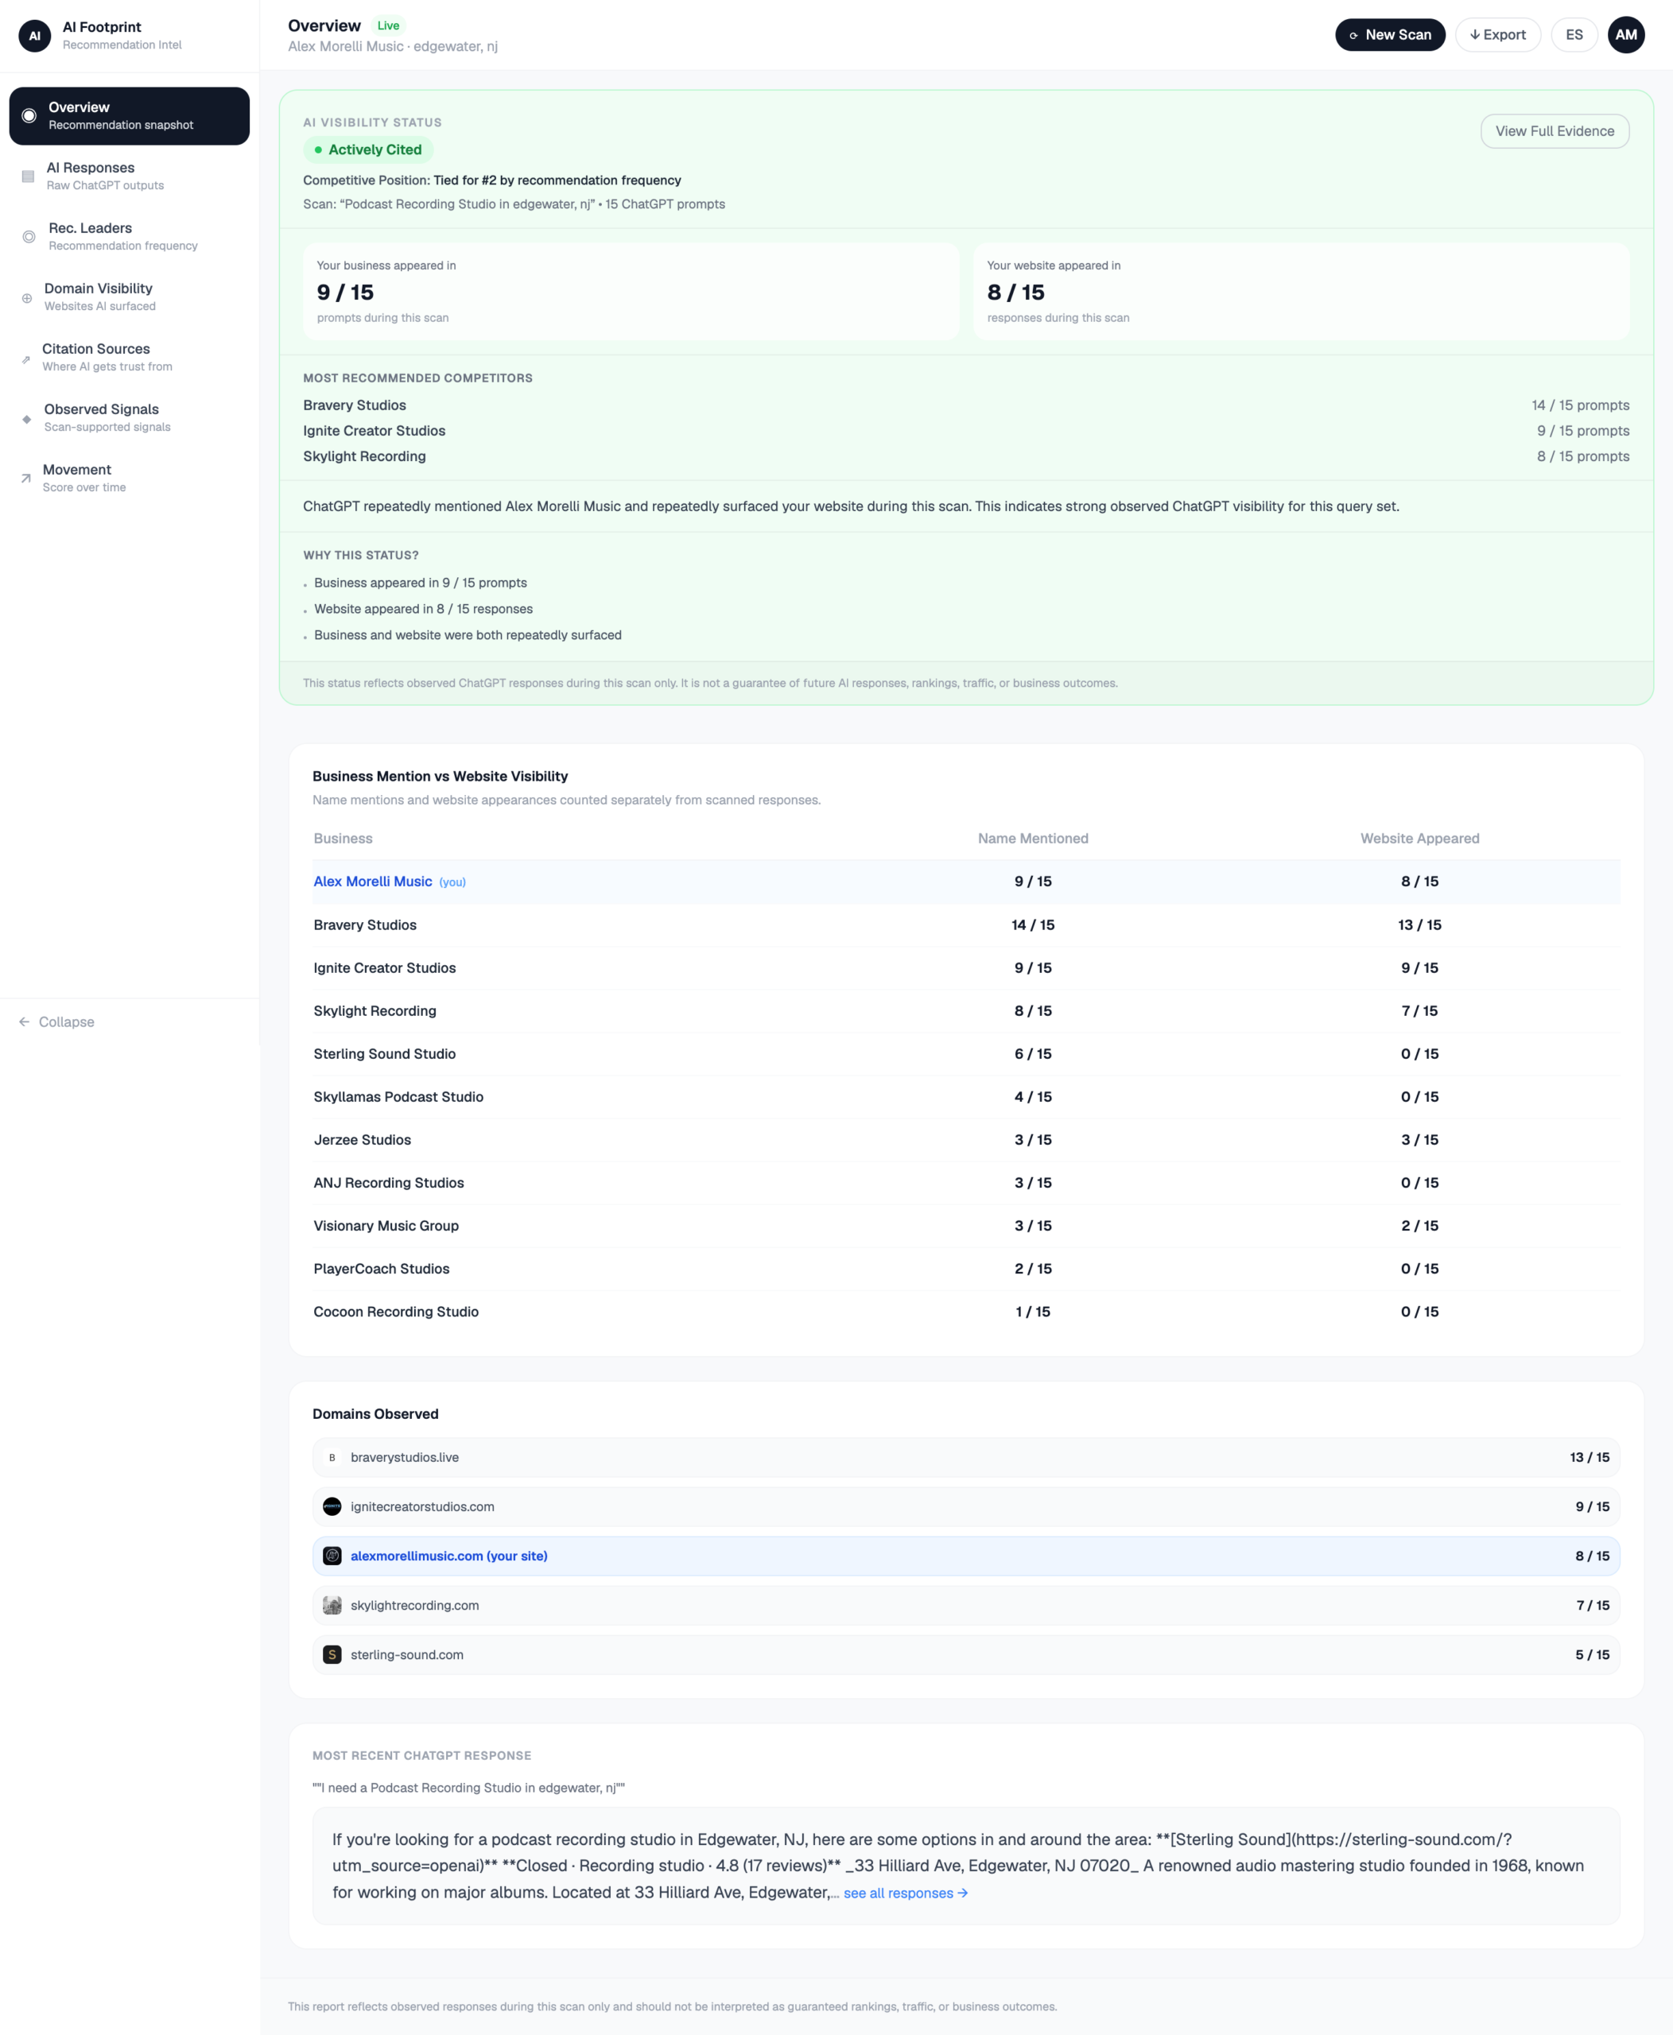Screen dimensions: 1673x2035
Task: Click the braverystudios.live domain row
Action: pyautogui.click(x=965, y=1457)
